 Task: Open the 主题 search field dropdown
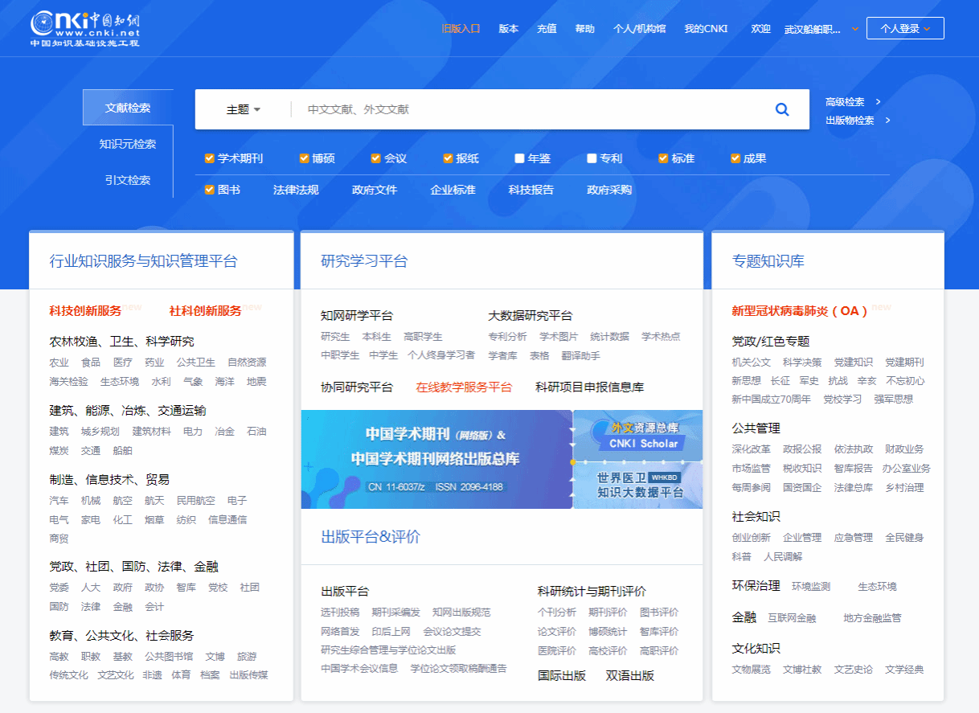pos(244,109)
